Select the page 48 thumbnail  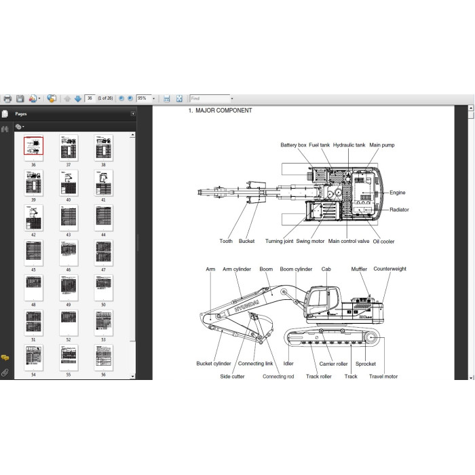[x=33, y=288]
